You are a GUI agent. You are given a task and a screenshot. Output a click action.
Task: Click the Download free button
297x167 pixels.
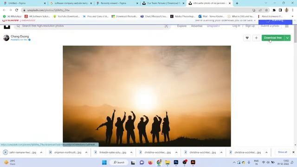[273, 38]
